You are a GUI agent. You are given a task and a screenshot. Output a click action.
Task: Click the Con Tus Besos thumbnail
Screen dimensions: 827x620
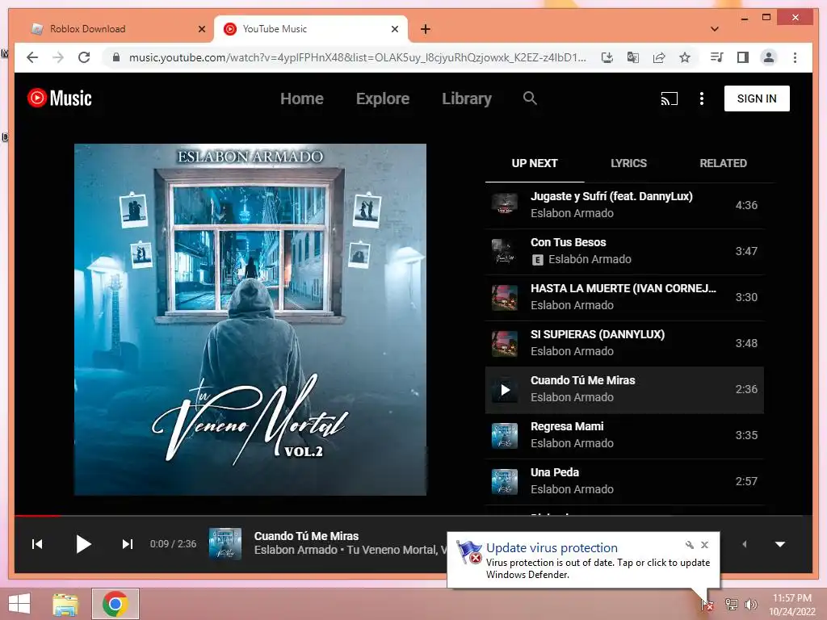(505, 252)
